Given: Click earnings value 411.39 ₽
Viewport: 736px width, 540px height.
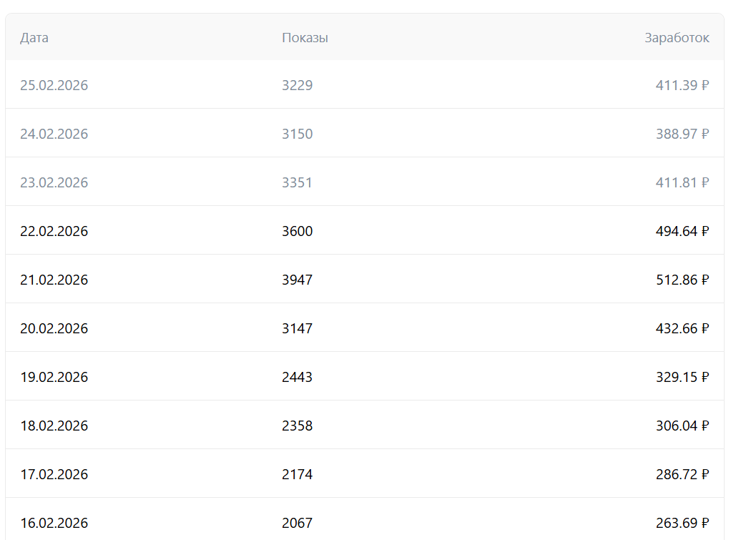Looking at the screenshot, I should [682, 86].
